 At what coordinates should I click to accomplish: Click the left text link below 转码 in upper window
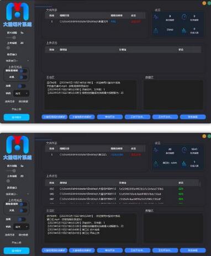point(9,102)
